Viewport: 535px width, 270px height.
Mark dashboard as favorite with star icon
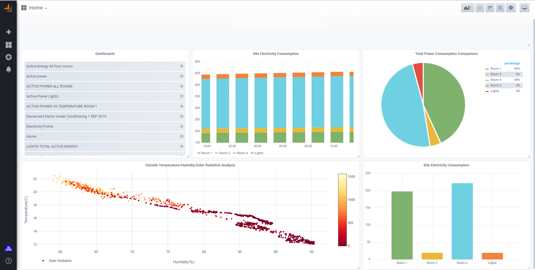click(480, 8)
